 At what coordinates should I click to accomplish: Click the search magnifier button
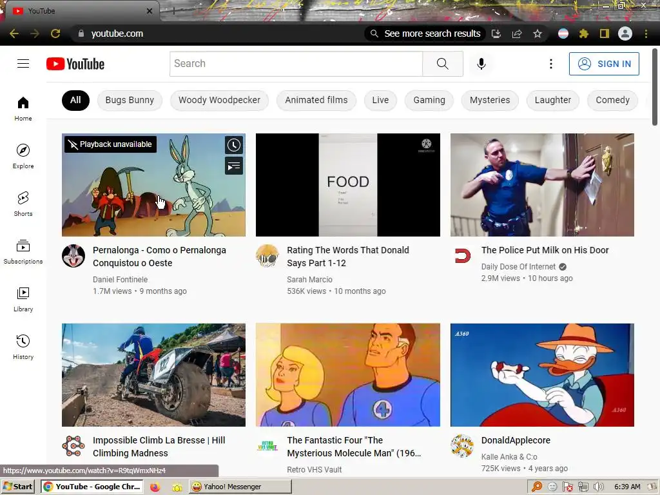[442, 64]
